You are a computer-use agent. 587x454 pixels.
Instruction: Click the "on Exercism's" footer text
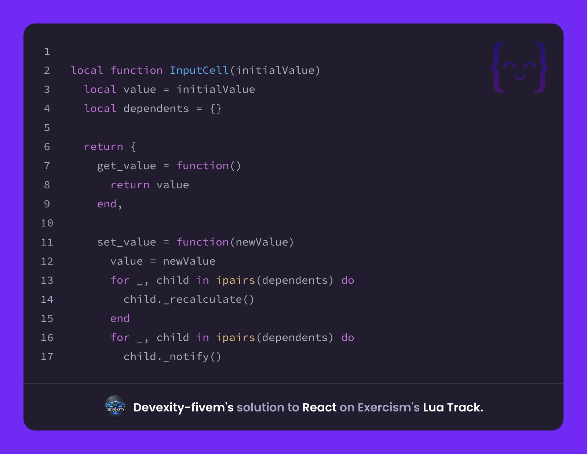coord(380,407)
